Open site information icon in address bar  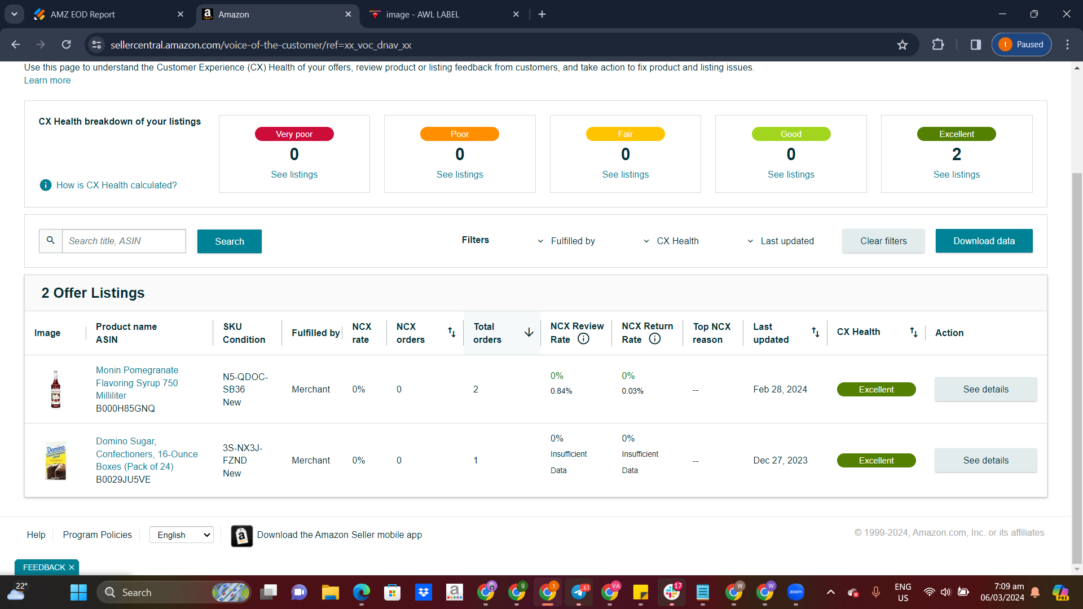tap(97, 45)
